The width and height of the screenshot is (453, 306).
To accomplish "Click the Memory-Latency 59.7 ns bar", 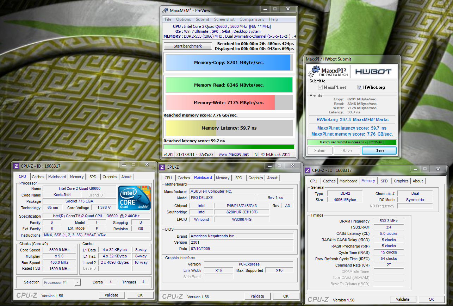I will 229,128.
